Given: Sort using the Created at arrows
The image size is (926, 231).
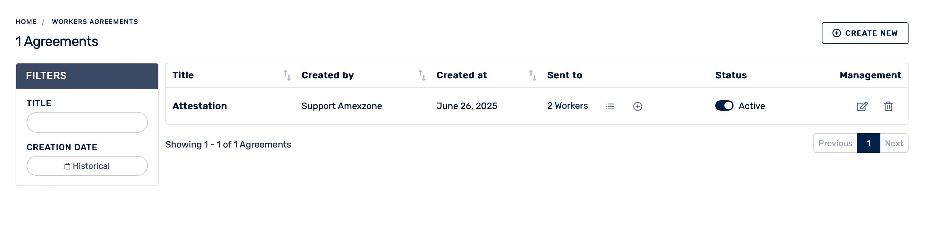Looking at the screenshot, I should [x=532, y=75].
